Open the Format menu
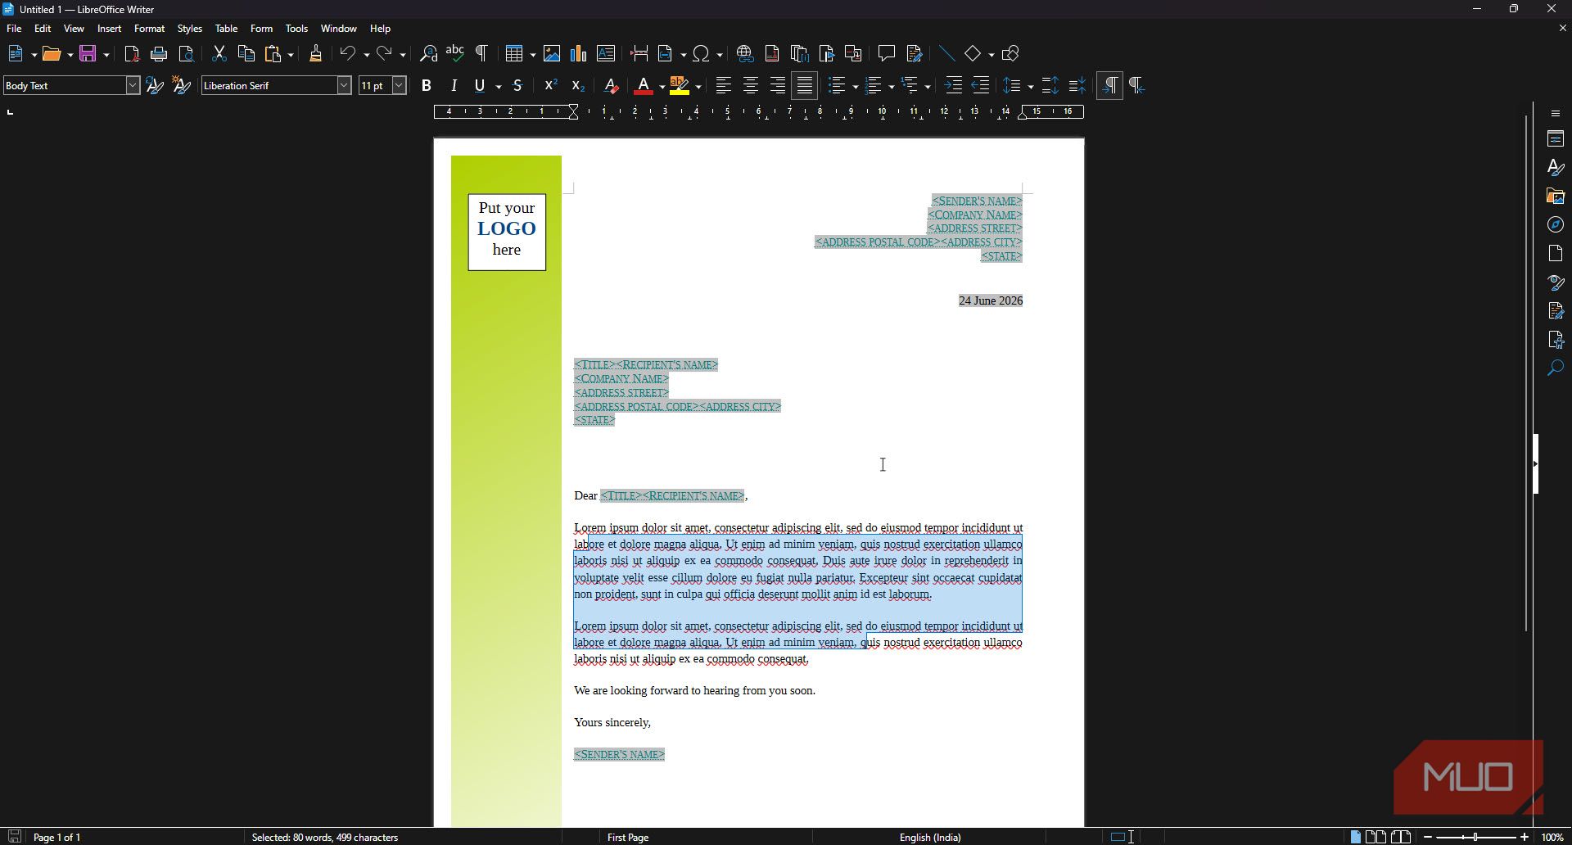The height and width of the screenshot is (845, 1572). coord(149,29)
